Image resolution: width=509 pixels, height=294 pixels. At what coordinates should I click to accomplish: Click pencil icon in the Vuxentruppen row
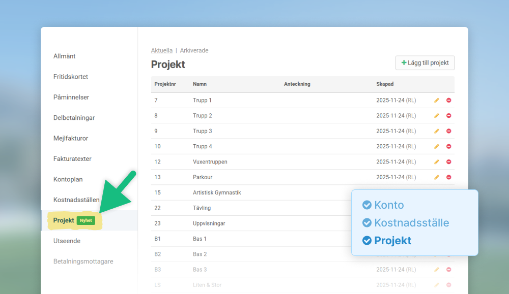tap(436, 162)
